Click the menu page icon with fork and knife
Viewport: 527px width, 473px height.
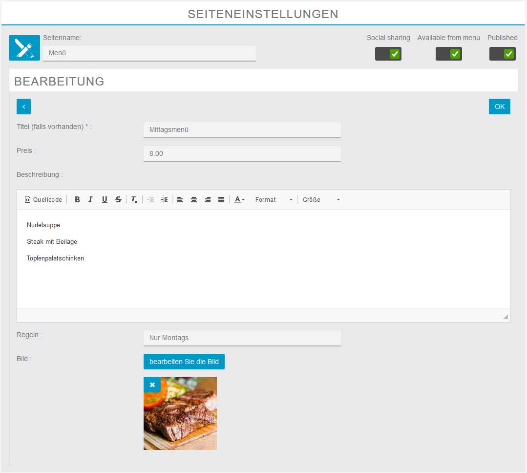[24, 48]
